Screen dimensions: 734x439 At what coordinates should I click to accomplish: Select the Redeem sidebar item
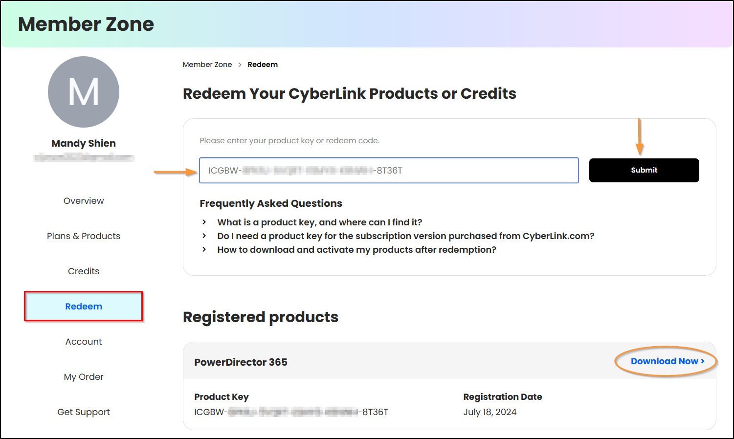pyautogui.click(x=84, y=307)
